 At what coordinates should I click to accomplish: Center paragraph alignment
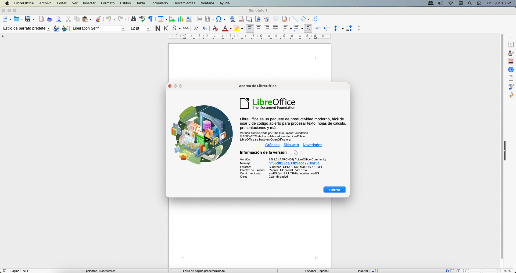pos(259,28)
